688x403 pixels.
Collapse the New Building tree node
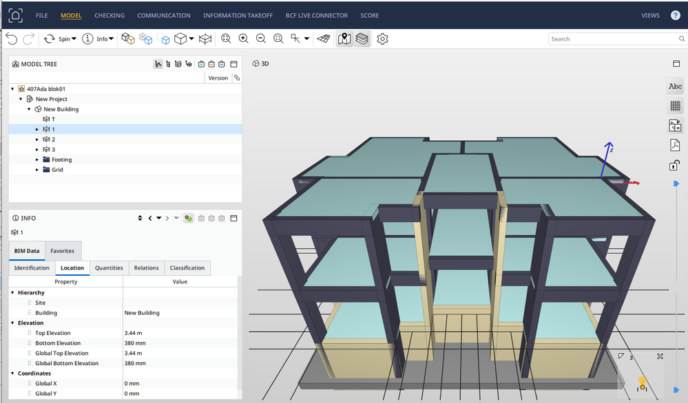(29, 109)
